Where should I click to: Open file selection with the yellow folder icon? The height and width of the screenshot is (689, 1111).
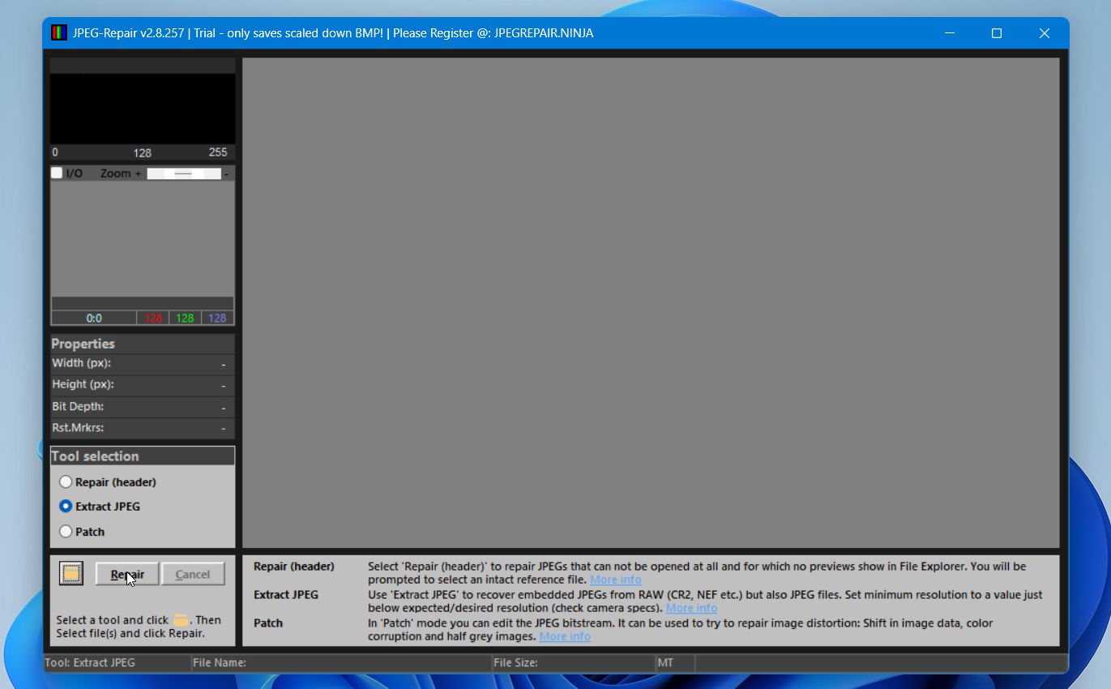coord(71,572)
